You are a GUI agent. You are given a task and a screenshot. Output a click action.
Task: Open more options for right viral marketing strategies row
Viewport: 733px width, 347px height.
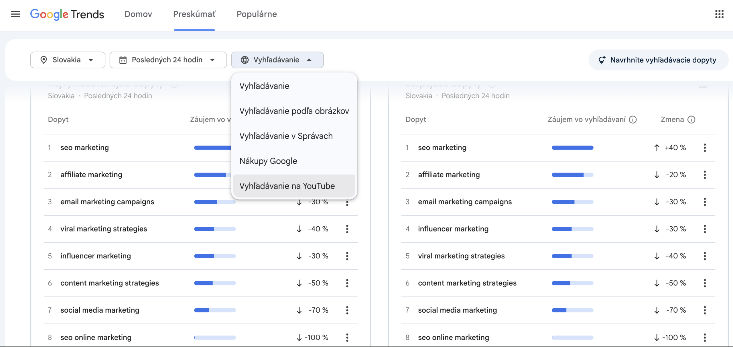tap(705, 256)
